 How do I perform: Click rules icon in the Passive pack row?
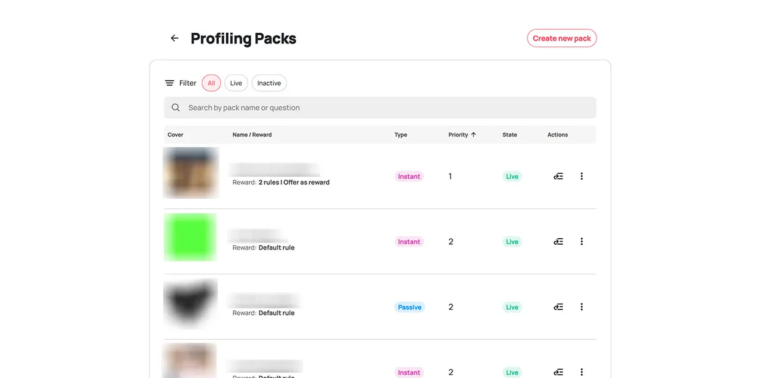(x=558, y=307)
